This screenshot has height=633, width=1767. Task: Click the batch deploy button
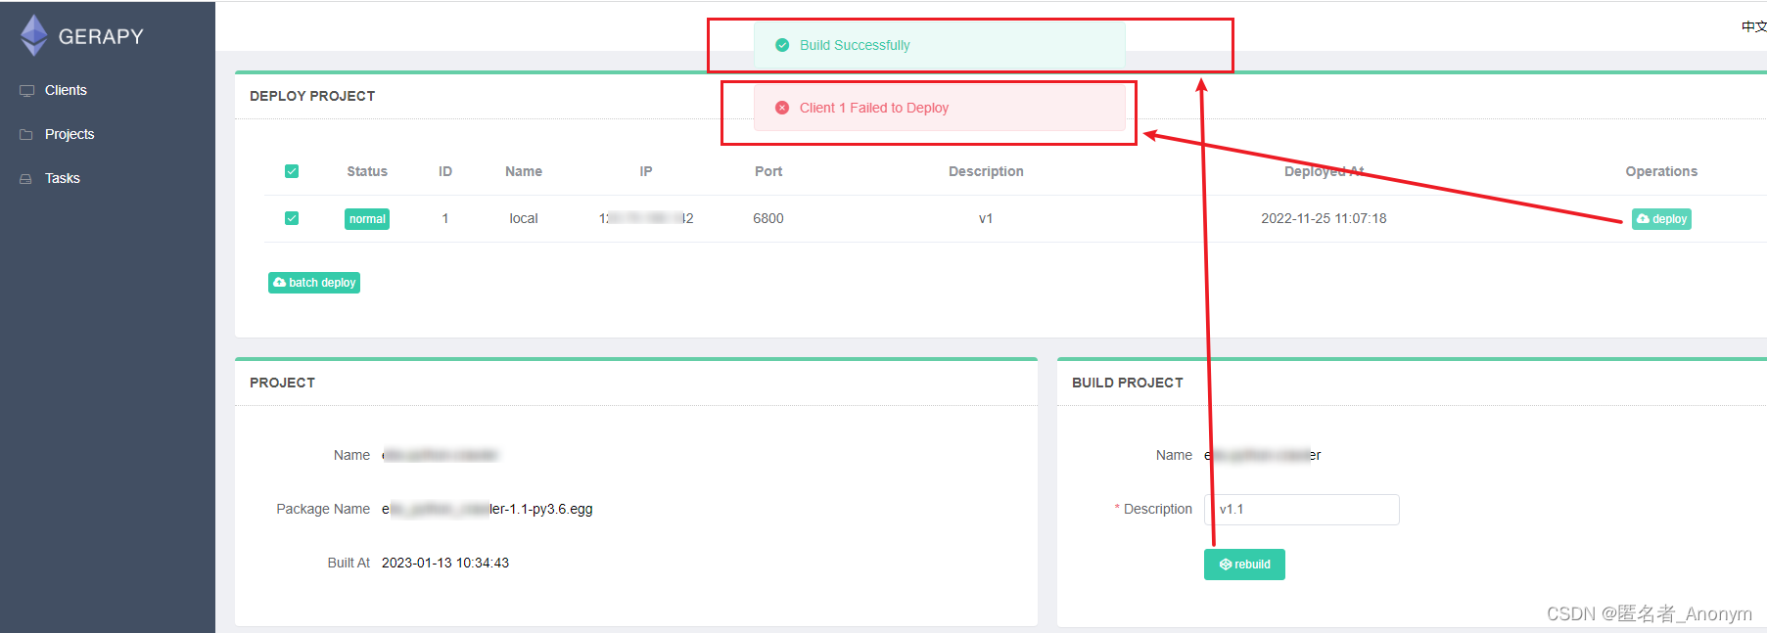[314, 283]
